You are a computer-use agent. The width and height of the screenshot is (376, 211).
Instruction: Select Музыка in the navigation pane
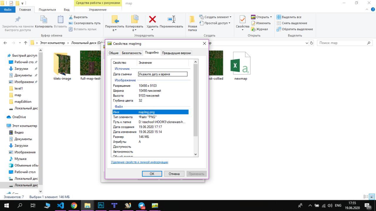[21, 159]
